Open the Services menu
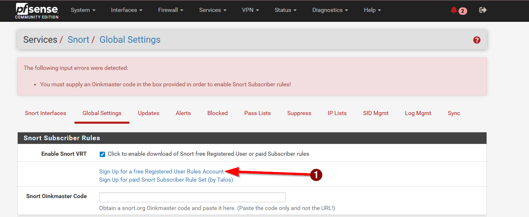 pos(213,10)
